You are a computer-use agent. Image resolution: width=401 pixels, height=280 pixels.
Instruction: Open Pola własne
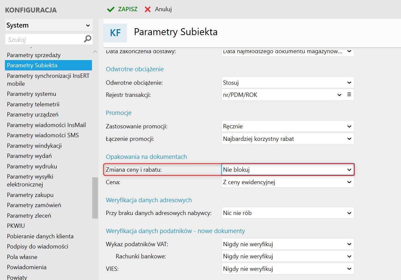[22, 257]
